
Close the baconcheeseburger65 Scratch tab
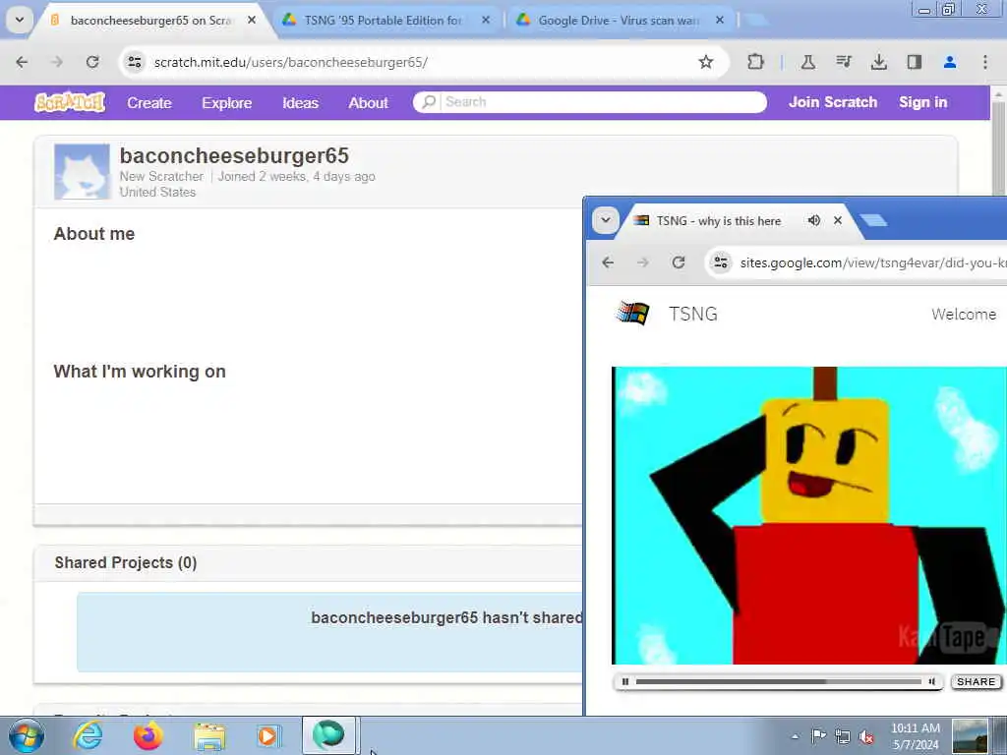[x=252, y=21]
